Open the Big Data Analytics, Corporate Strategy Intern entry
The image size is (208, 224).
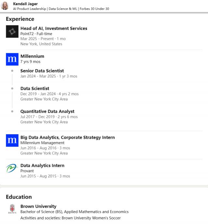coord(67,137)
